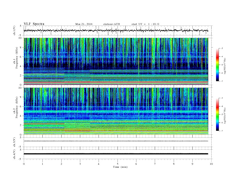Click the ch.1 frequency axis "6" tick label
238x184 pixels.
point(21,57)
